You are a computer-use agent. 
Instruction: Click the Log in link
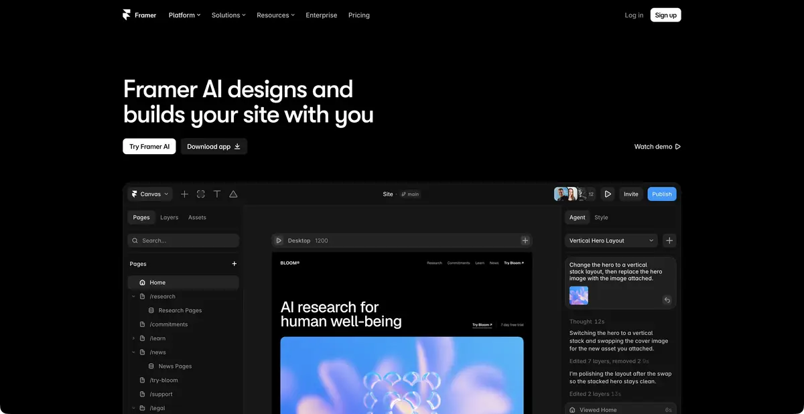click(634, 15)
